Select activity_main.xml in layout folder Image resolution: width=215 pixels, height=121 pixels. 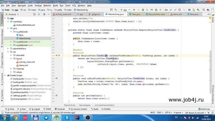click(27, 62)
